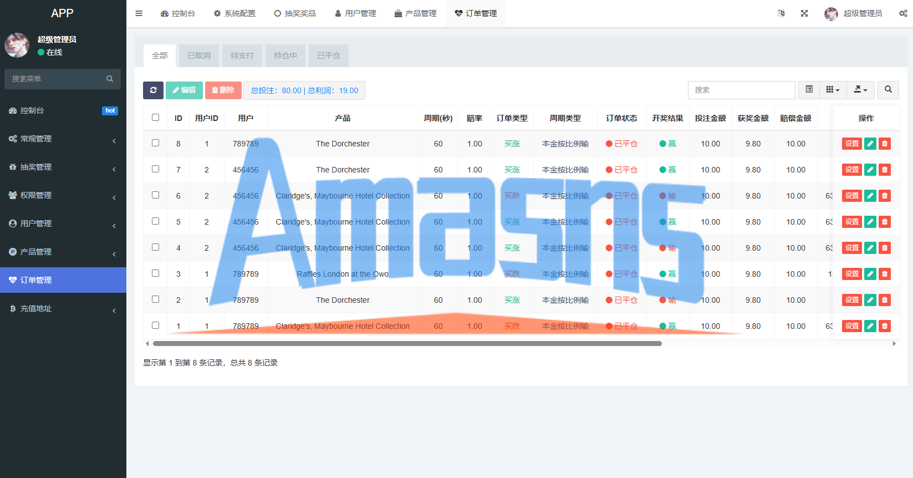The image size is (913, 478).
Task: Click the red 删除 button
Action: click(223, 90)
